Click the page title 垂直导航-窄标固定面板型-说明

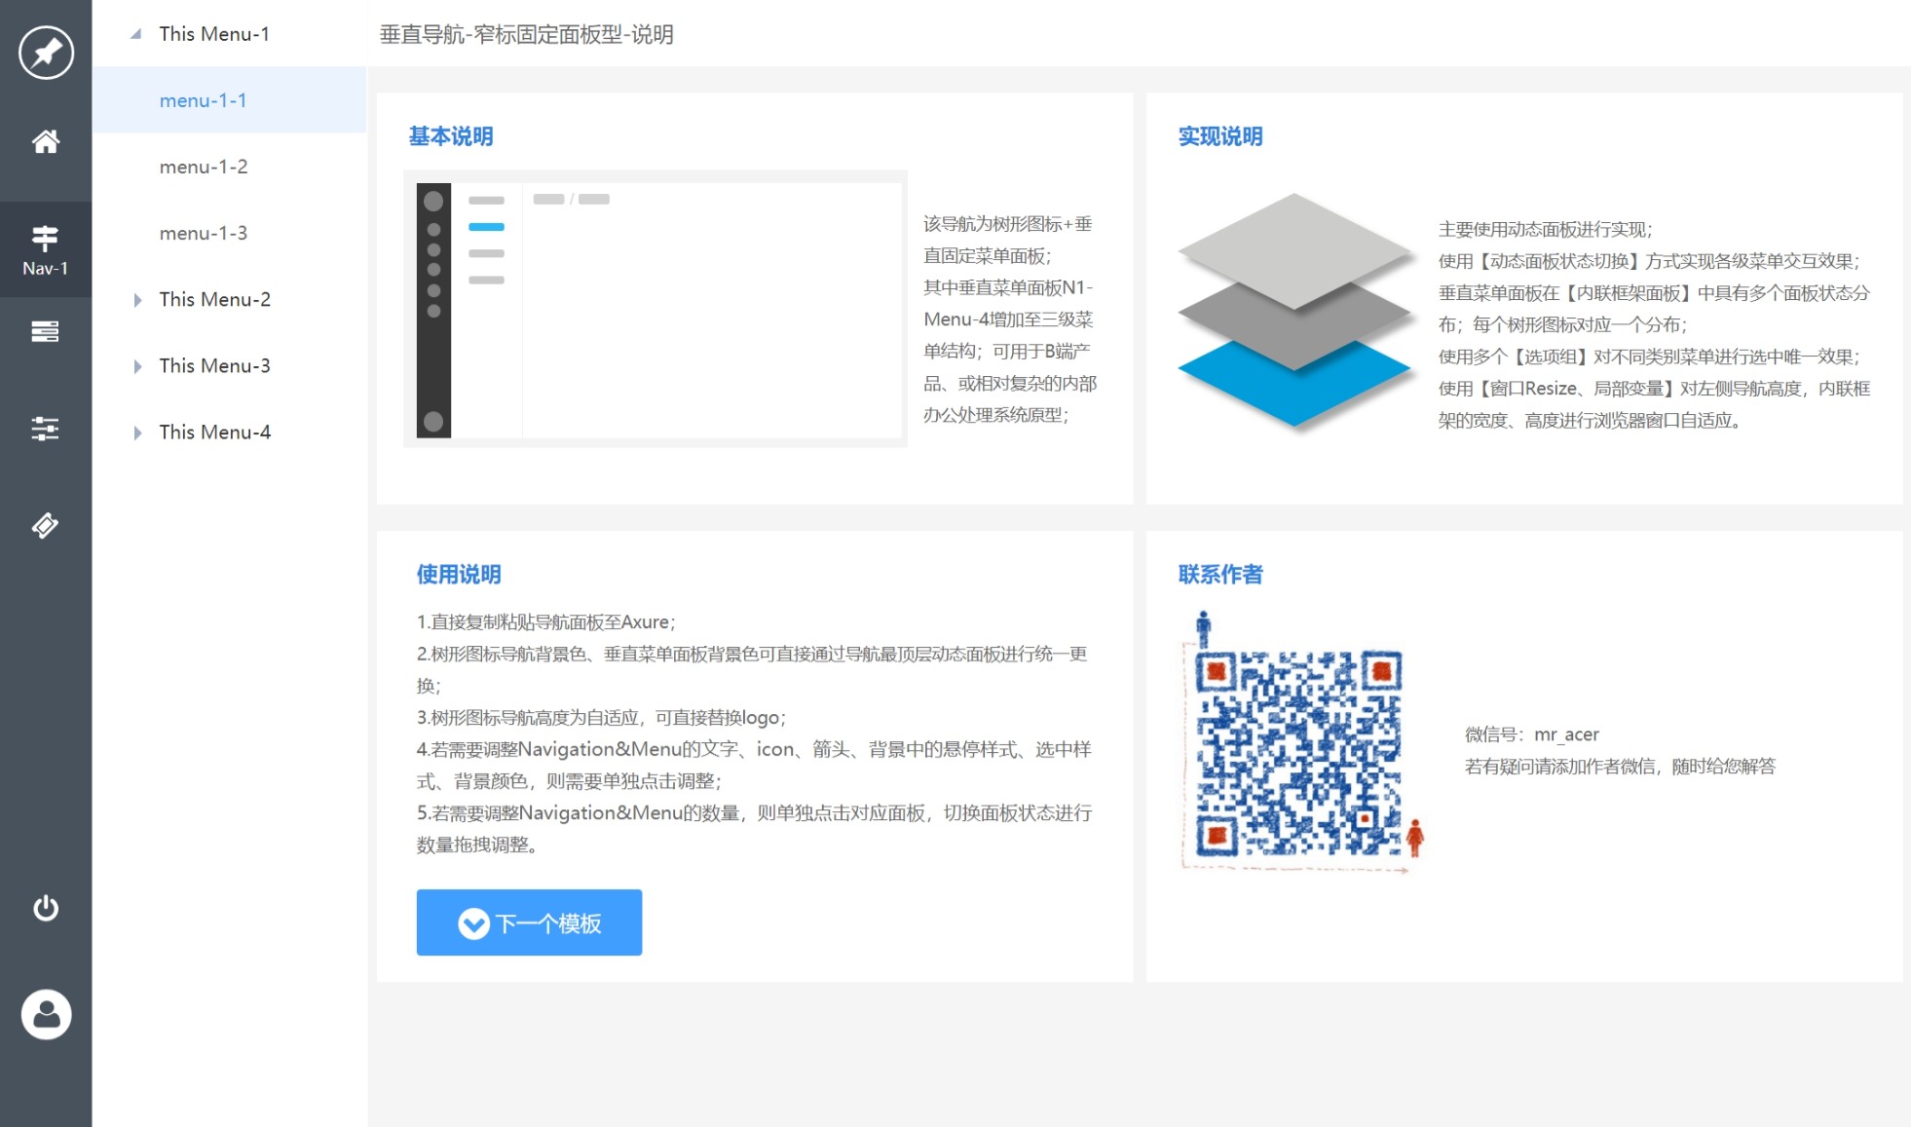pyautogui.click(x=526, y=35)
